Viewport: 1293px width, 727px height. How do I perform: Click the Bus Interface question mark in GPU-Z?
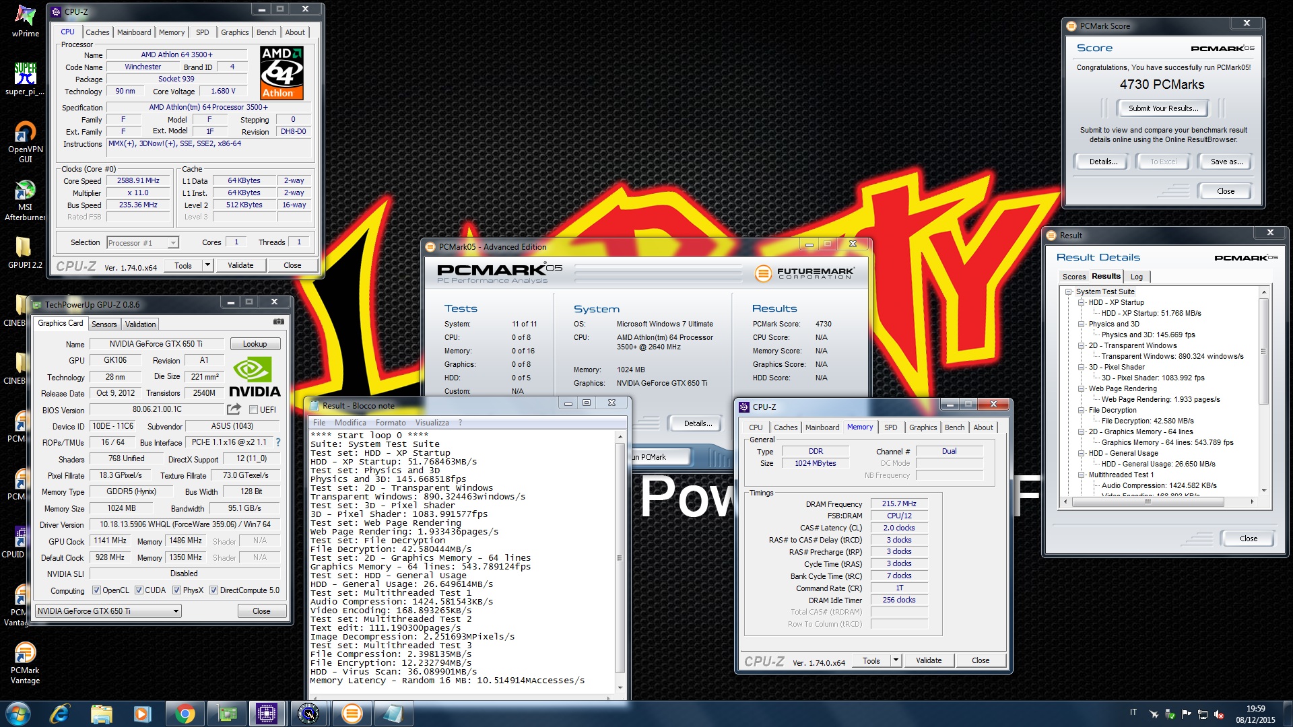tap(277, 442)
